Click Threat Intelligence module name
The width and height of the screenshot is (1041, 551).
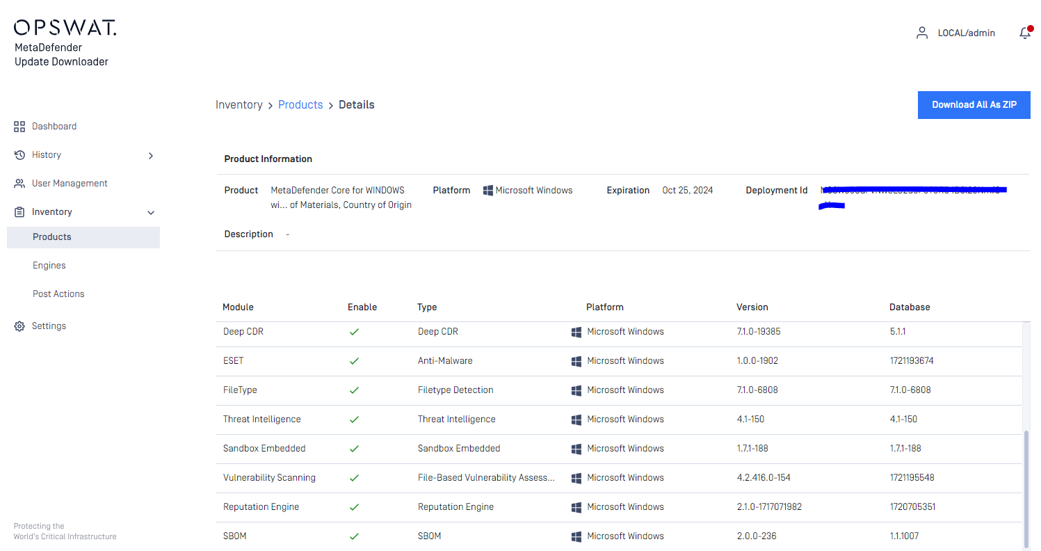click(x=262, y=420)
